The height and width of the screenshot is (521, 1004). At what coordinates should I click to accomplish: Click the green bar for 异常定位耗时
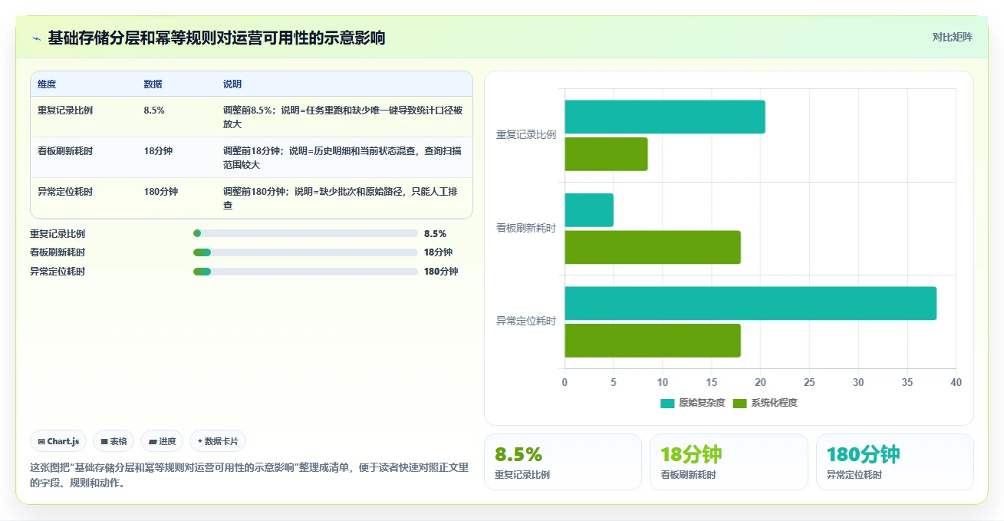[653, 340]
